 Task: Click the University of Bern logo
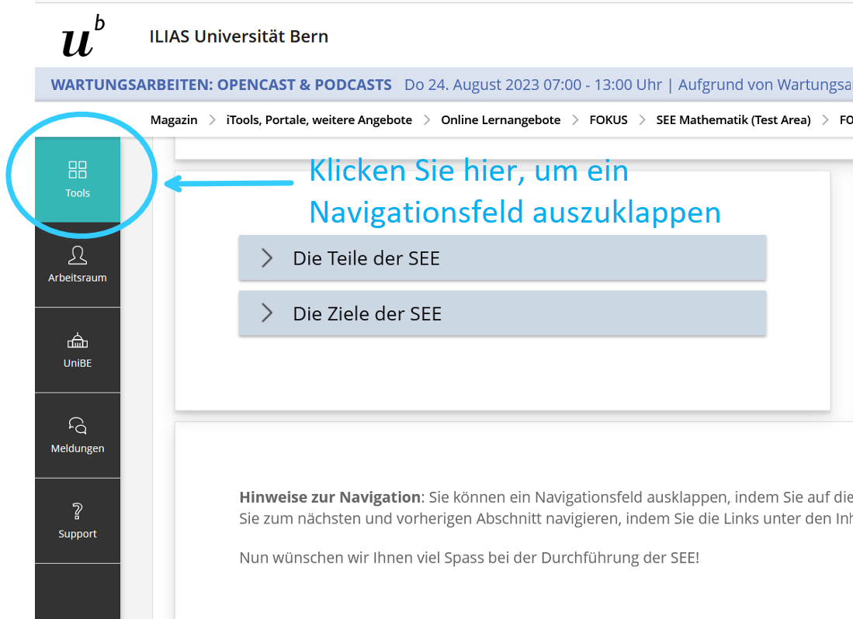(83, 37)
